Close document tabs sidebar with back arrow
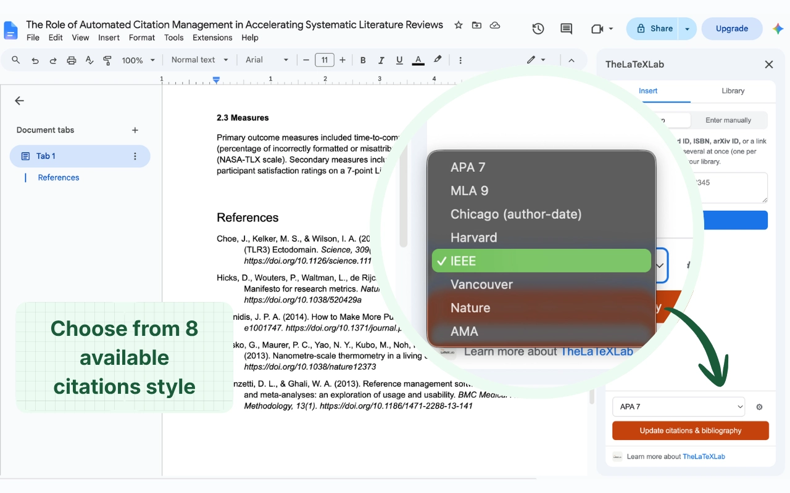Screen dimensions: 790x493 coord(19,100)
